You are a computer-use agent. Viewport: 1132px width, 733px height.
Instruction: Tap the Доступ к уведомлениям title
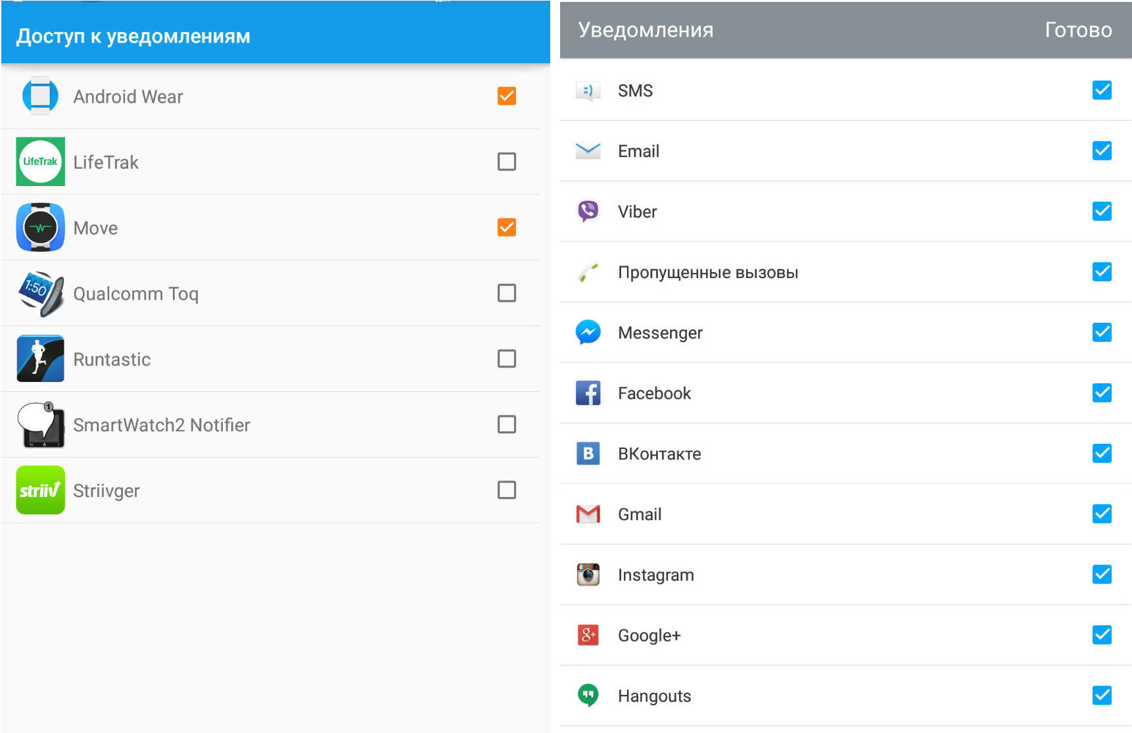pos(133,36)
